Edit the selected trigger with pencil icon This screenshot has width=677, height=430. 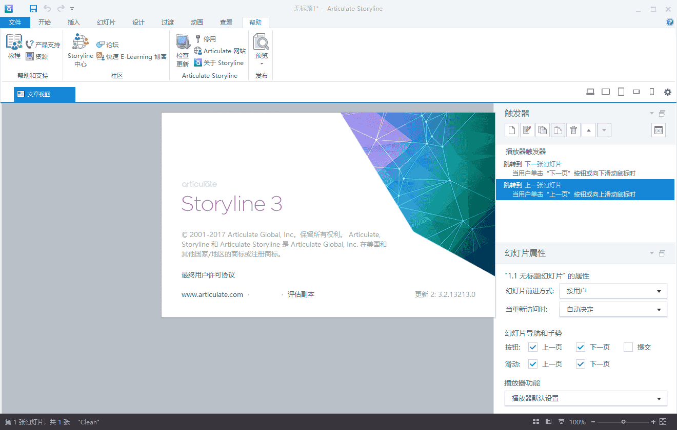coord(527,130)
